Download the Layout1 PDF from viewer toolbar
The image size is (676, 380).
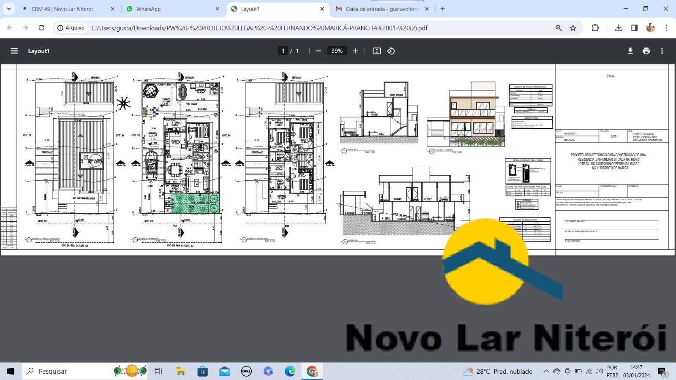[x=630, y=51]
